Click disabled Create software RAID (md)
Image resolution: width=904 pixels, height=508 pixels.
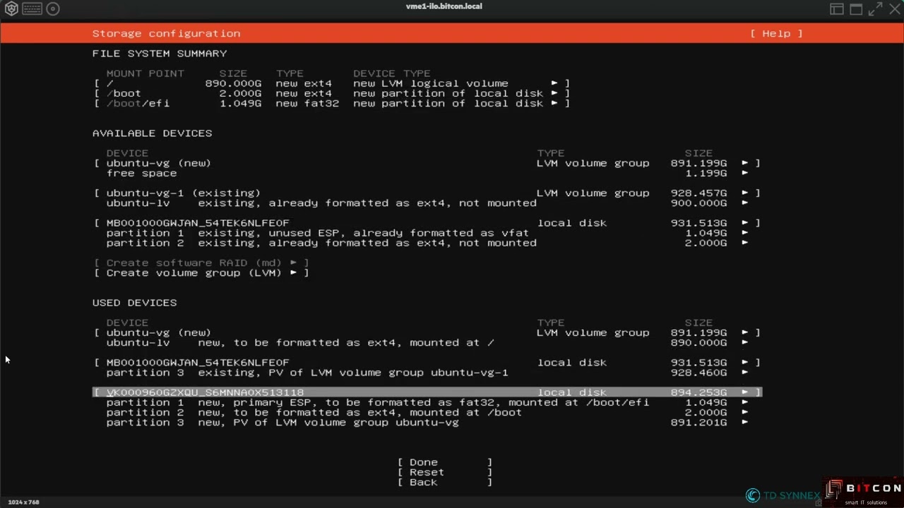pos(201,262)
